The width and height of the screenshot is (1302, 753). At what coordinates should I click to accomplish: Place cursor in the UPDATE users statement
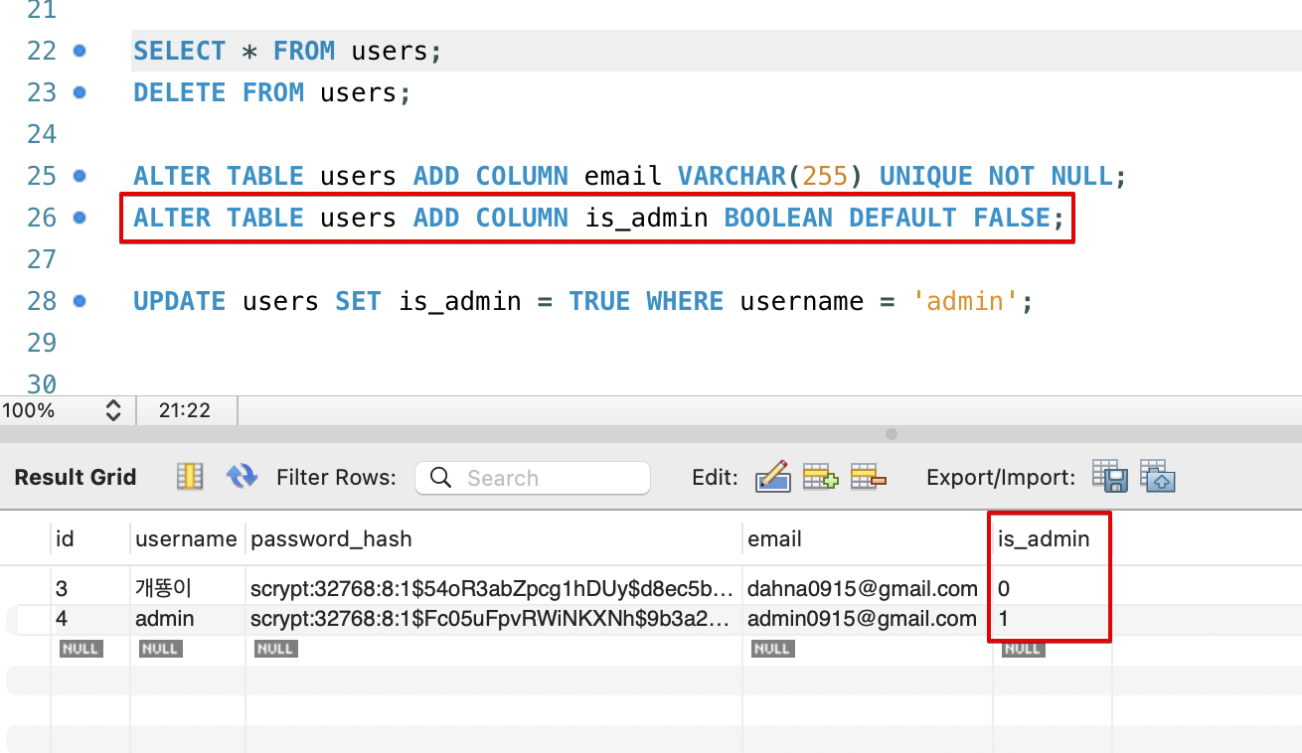click(583, 301)
